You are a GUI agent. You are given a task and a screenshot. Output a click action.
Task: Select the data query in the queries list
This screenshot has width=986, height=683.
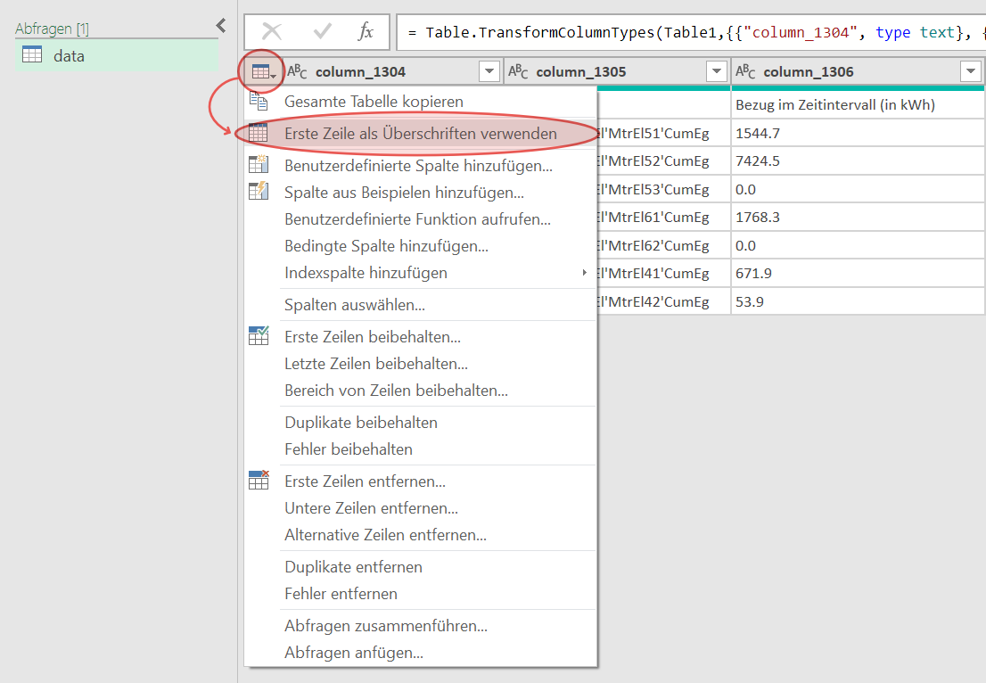(x=117, y=56)
